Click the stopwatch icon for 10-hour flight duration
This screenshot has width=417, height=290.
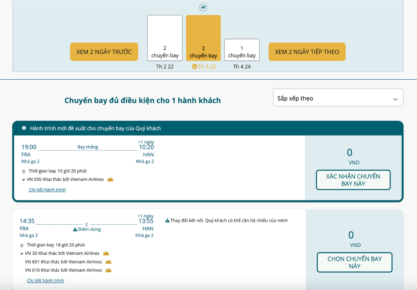click(24, 171)
